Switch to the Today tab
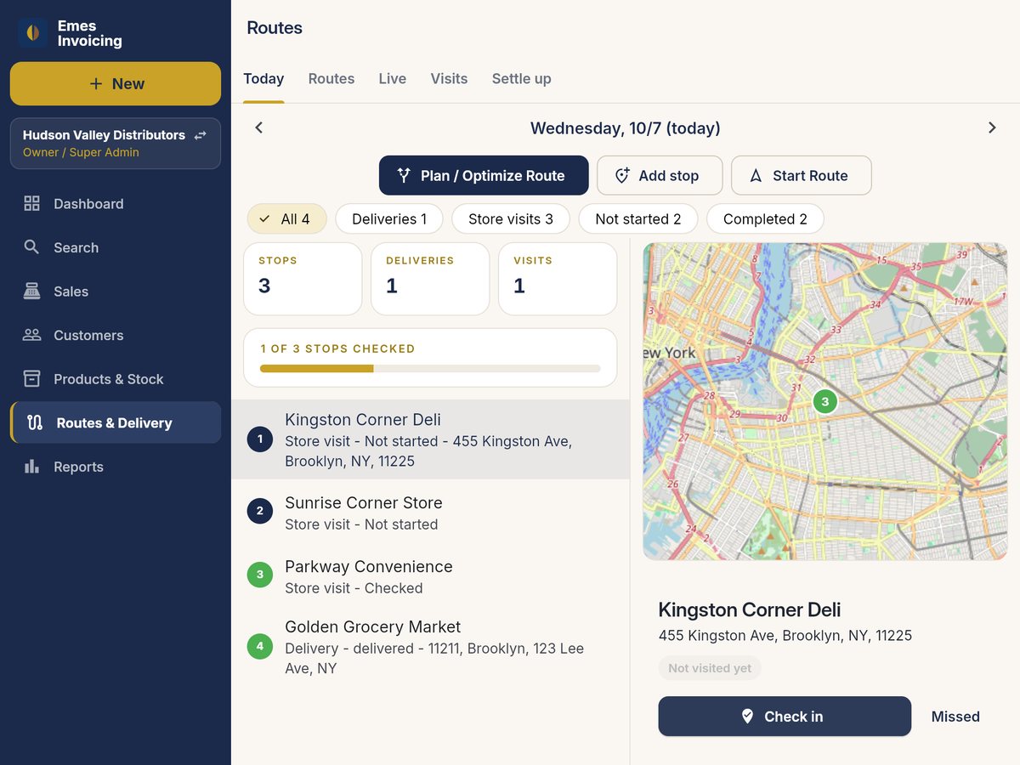 pos(263,79)
